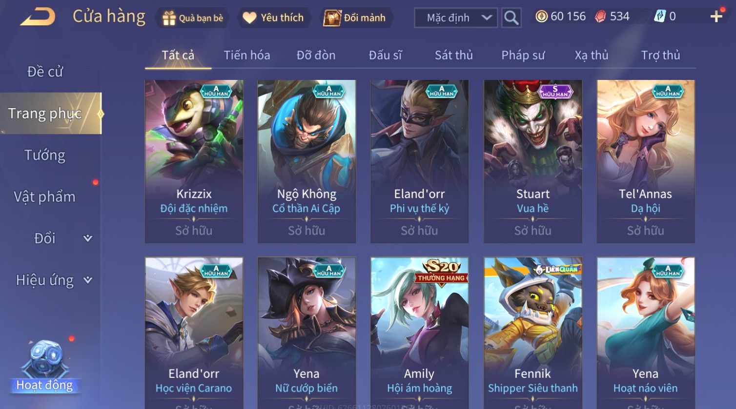Open Quà bạn bè gift icon

point(168,18)
